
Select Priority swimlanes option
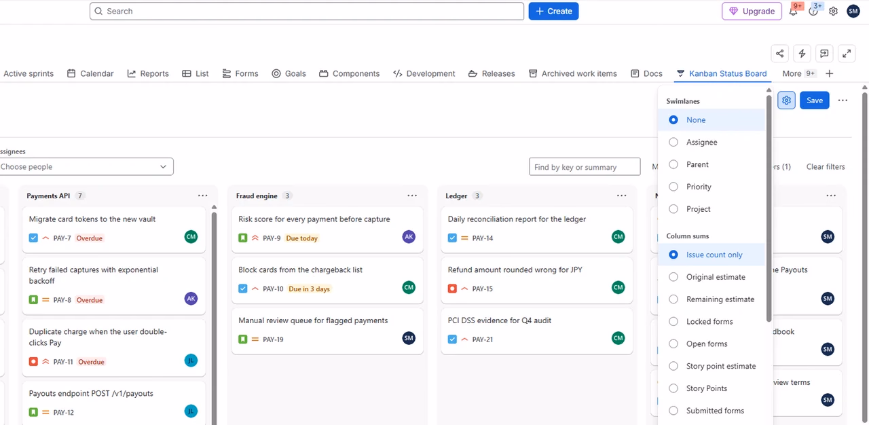(711, 187)
